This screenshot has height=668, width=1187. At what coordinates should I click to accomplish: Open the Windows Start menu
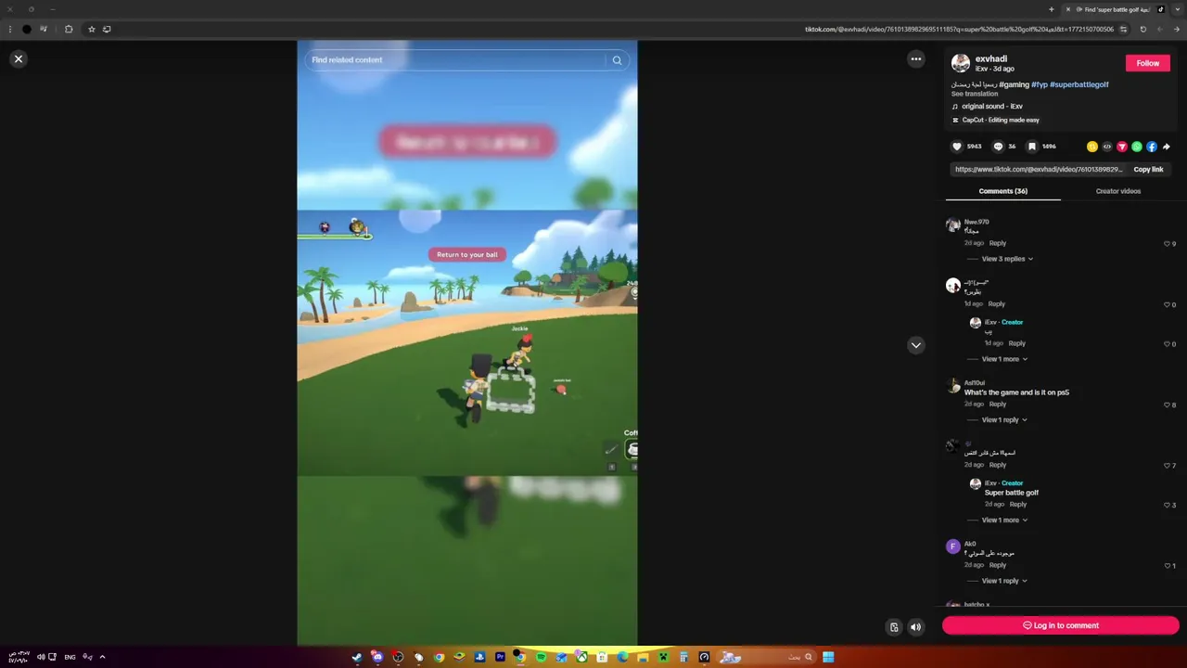pyautogui.click(x=828, y=657)
